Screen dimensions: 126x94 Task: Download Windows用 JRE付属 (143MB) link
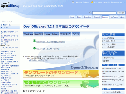pos(51,42)
